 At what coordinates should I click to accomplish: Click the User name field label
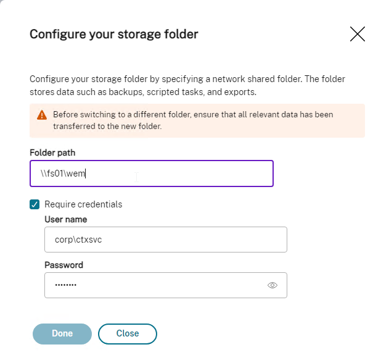[66, 219]
